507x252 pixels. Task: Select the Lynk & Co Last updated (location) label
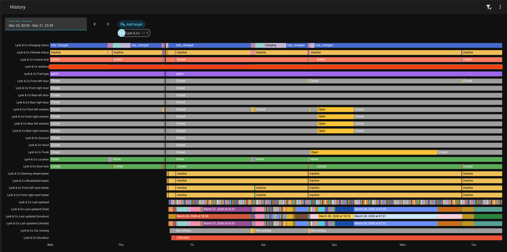[28, 217]
